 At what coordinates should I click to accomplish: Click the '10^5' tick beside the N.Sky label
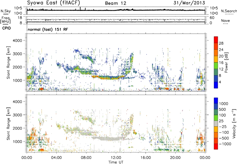[18, 8]
